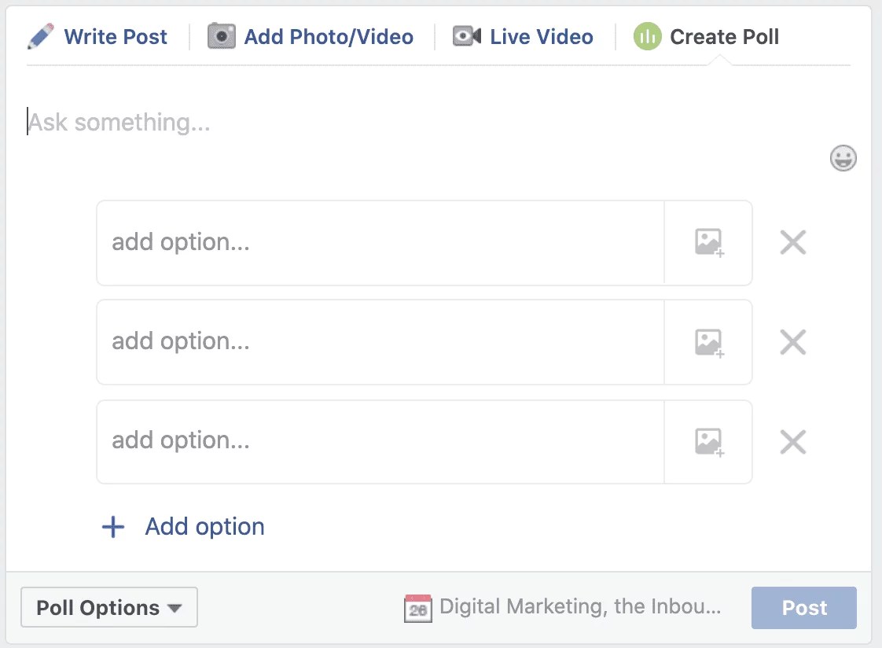Image resolution: width=882 pixels, height=648 pixels.
Task: Click the Live Video camcorder icon
Action: tap(465, 35)
